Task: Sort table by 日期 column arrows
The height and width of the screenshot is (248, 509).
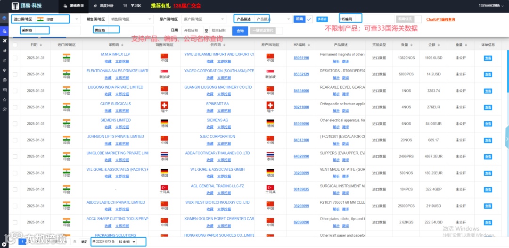Action: click(x=41, y=45)
